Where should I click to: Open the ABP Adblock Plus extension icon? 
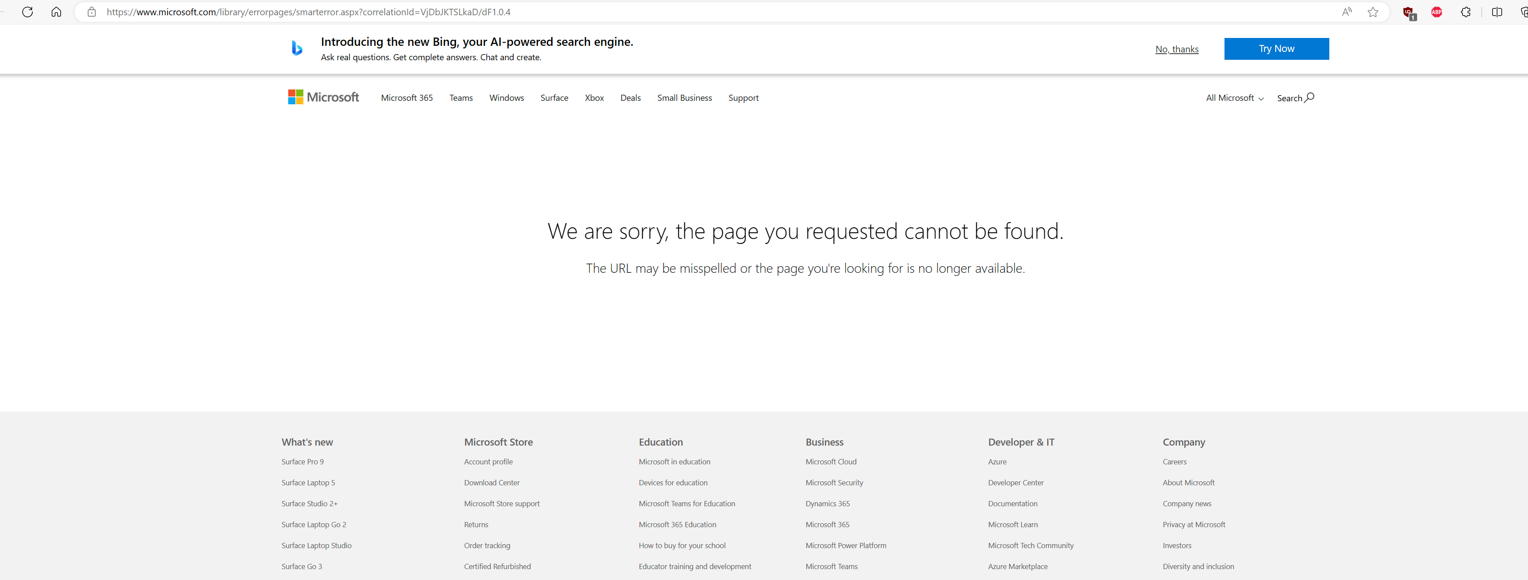[1437, 12]
